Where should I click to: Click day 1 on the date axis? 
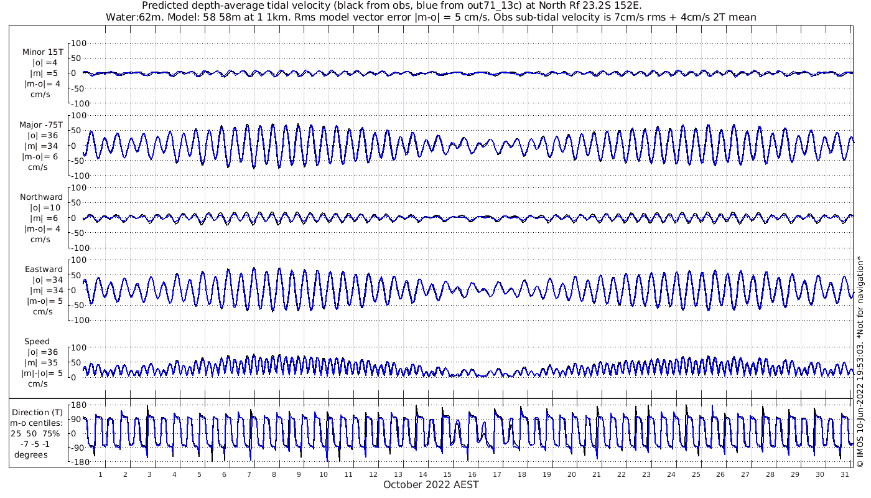[100, 474]
